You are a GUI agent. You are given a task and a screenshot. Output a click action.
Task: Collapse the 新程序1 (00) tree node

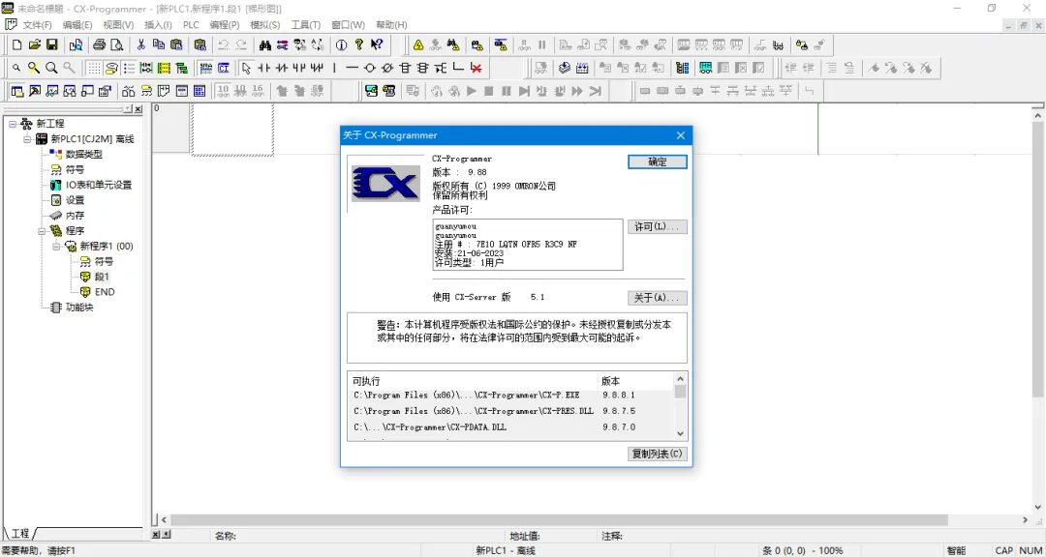[57, 247]
